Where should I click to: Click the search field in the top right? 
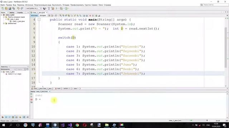214,5
